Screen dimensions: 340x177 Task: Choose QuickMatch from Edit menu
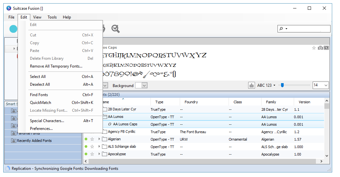click(41, 102)
